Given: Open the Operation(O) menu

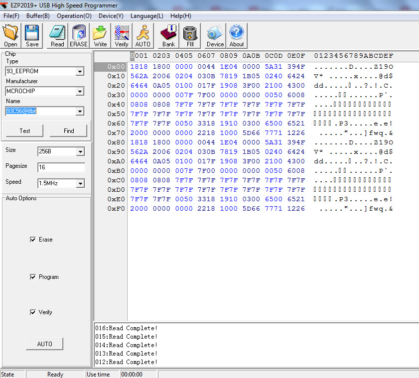Looking at the screenshot, I should click(x=74, y=16).
